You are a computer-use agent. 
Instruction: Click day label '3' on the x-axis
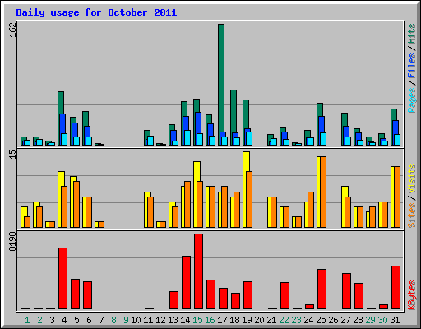pyautogui.click(x=52, y=320)
